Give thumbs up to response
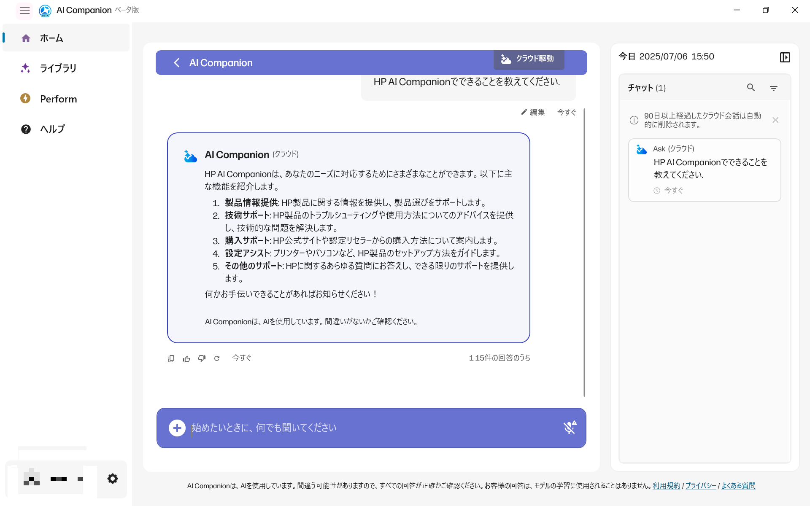 pos(186,358)
